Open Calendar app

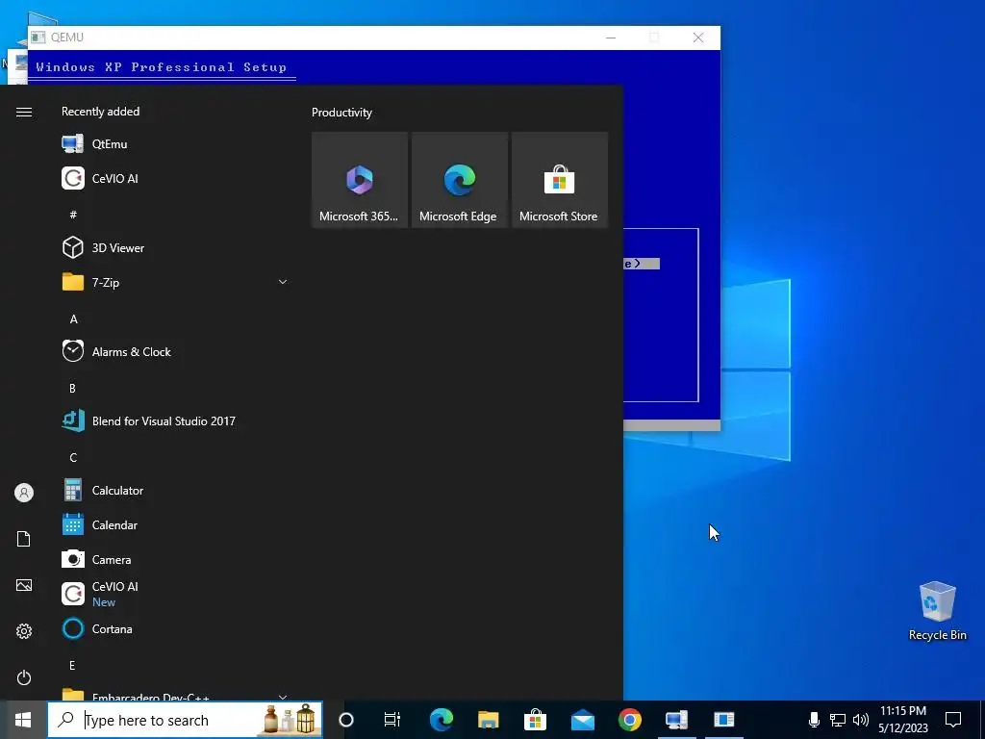coord(175,524)
